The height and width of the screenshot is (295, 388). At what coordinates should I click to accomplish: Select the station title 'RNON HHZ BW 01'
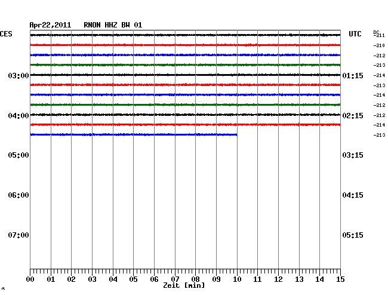point(113,25)
